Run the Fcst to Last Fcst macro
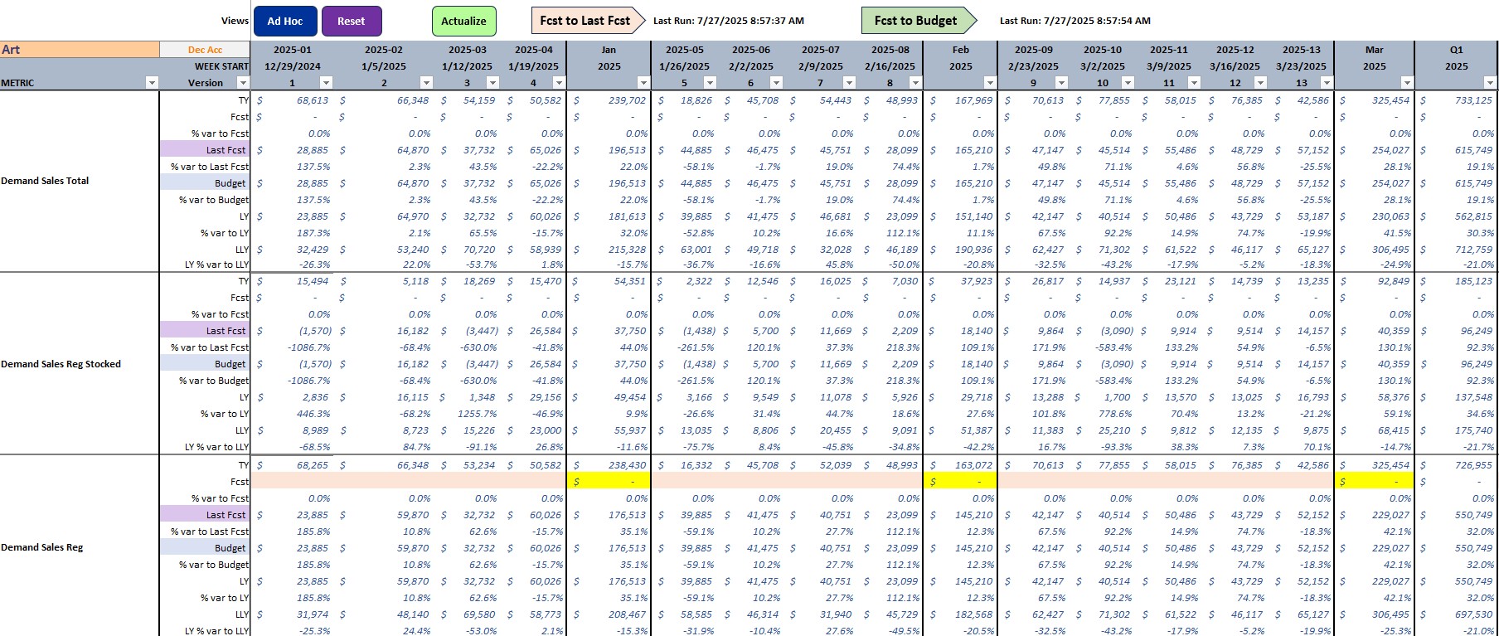This screenshot has width=1499, height=636. pyautogui.click(x=587, y=21)
